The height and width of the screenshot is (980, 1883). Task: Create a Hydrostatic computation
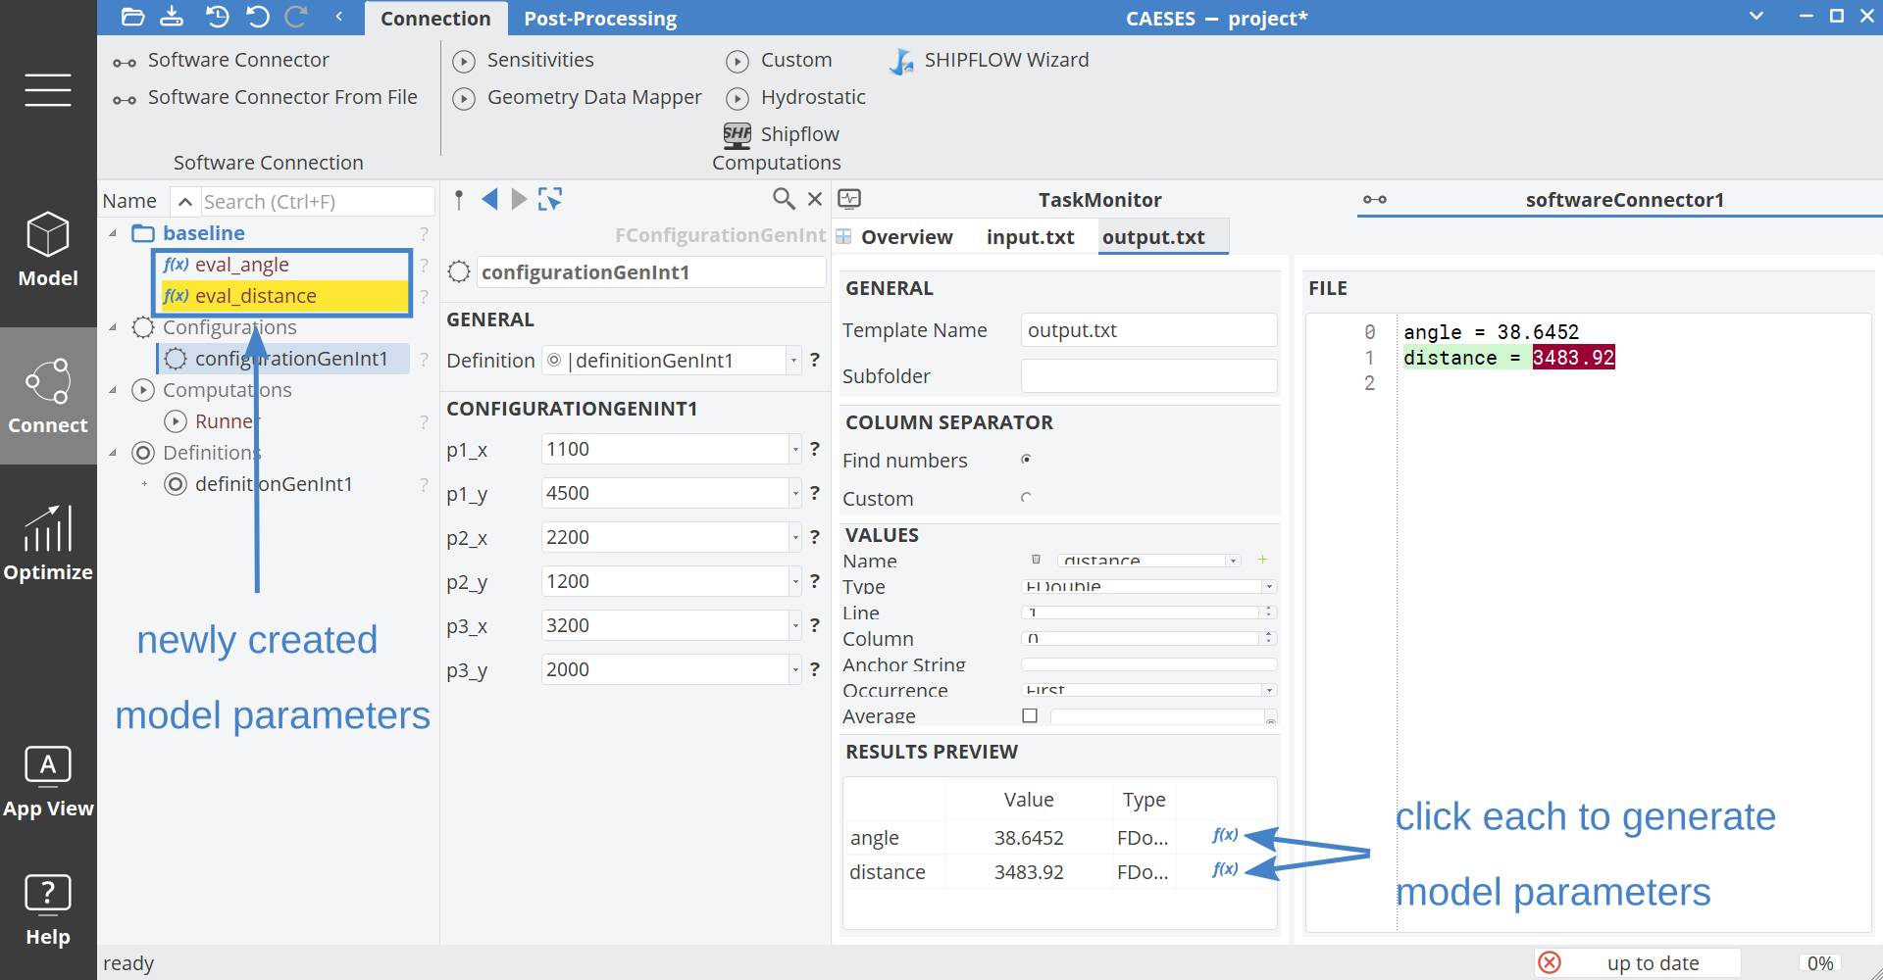796,98
